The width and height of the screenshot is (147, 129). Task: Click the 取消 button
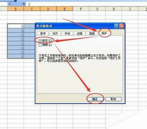click(113, 99)
